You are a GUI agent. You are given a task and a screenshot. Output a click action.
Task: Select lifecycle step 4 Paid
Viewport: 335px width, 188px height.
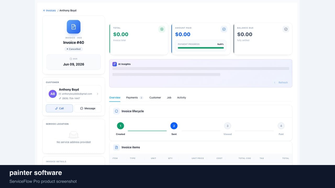point(281,126)
